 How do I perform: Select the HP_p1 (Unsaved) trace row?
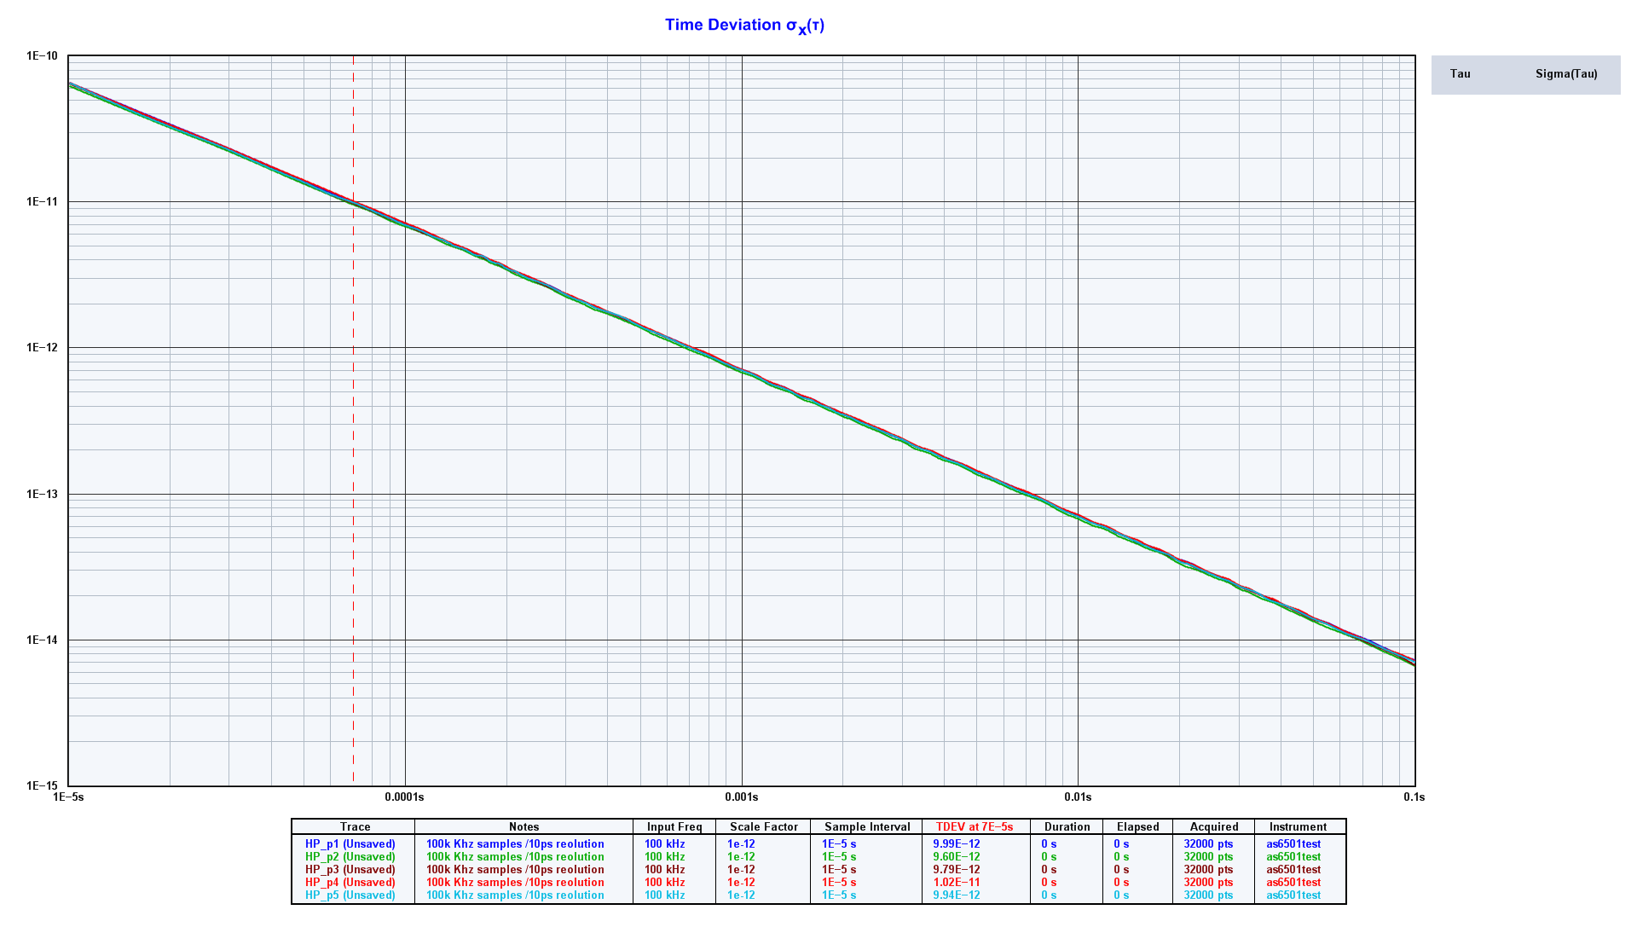(350, 843)
